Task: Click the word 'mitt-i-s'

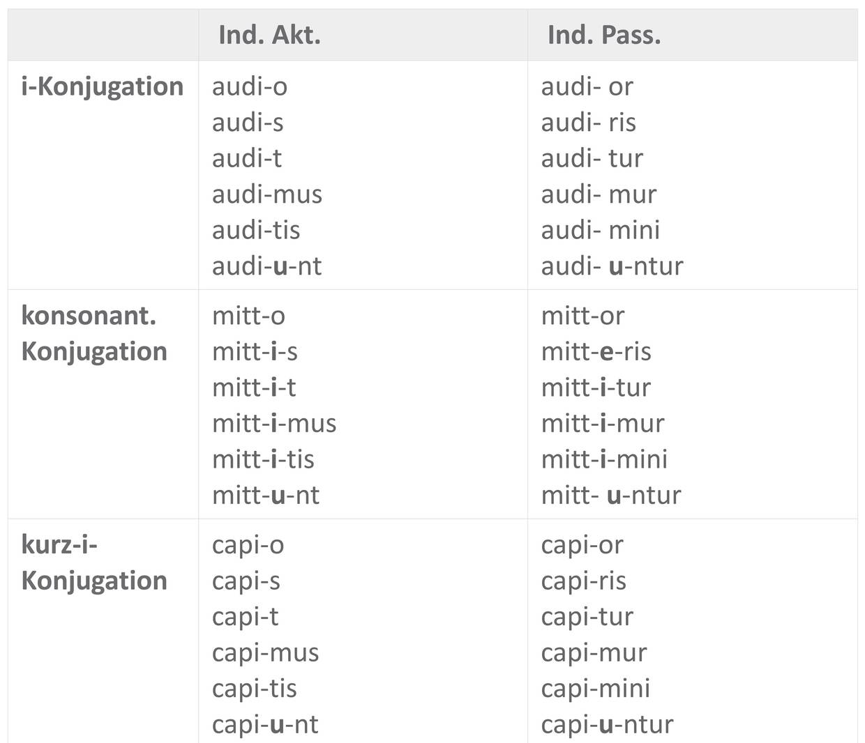Action: click(255, 352)
